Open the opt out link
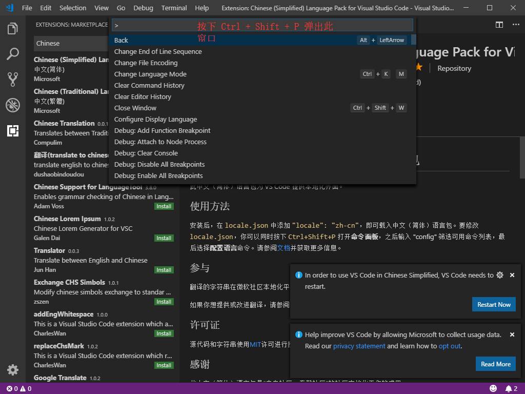Image resolution: width=525 pixels, height=394 pixels. pos(450,346)
